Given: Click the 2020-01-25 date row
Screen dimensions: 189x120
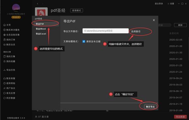Looking at the screenshot, I should [176, 65].
